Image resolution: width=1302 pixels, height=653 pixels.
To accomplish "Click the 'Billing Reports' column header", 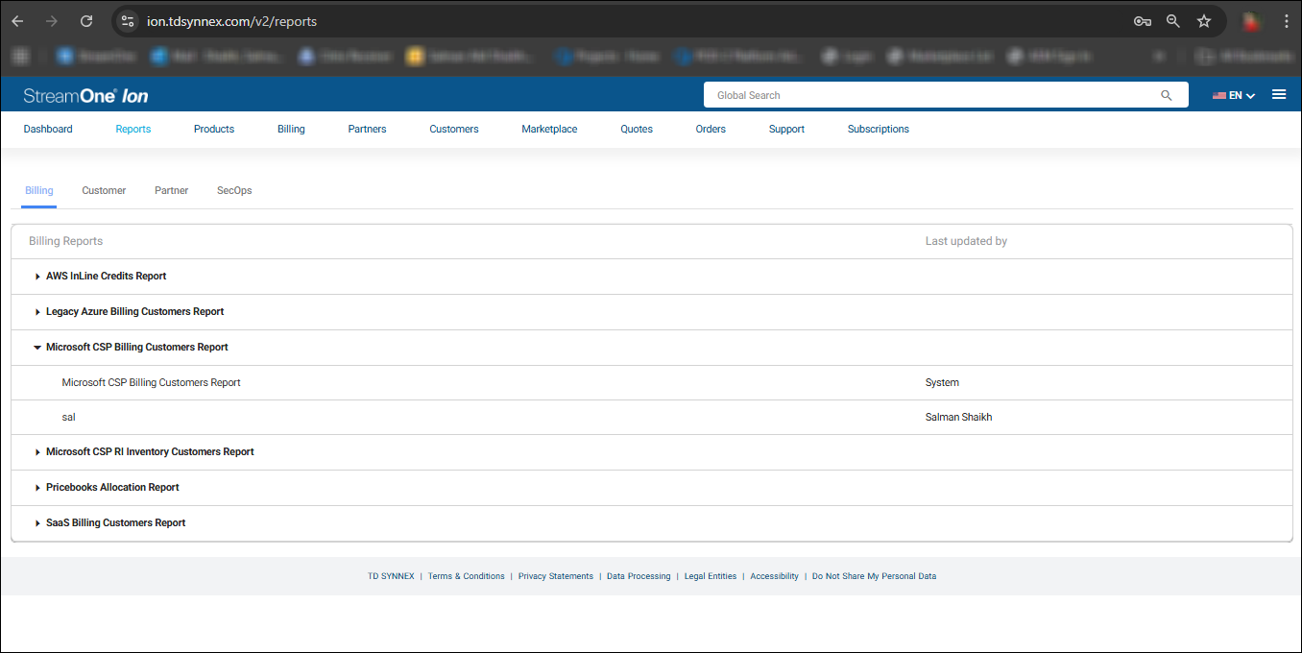I will click(65, 241).
